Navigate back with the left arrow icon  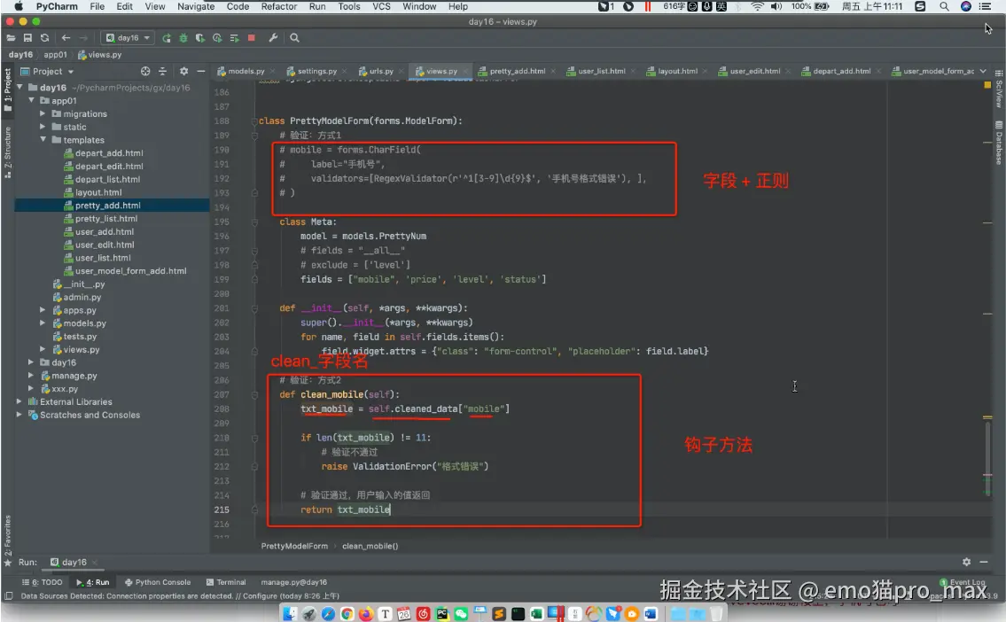pos(66,38)
